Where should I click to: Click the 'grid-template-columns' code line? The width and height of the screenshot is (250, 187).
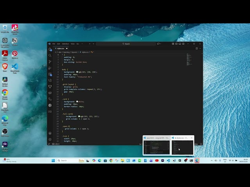tap(83, 89)
